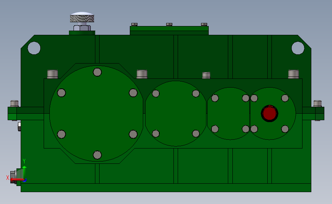Screen dimensions: 332x204
Task: Select the bearing cover containing the red shaft
Action: point(273,113)
